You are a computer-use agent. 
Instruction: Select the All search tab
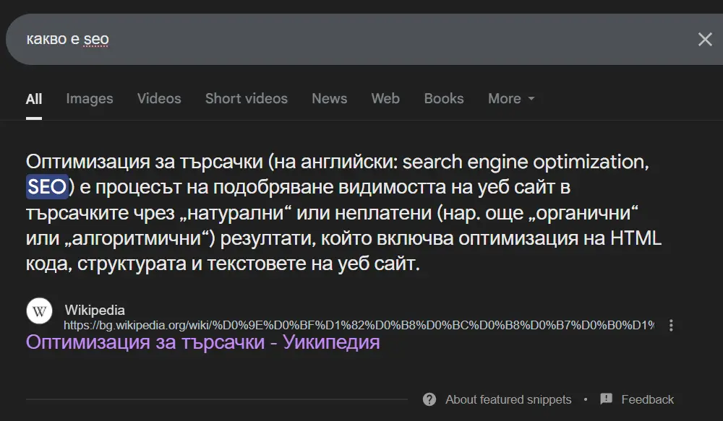click(x=34, y=99)
